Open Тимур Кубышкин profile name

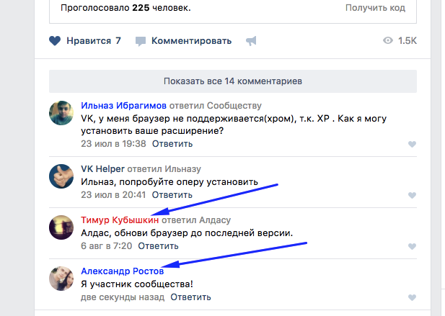coord(120,220)
